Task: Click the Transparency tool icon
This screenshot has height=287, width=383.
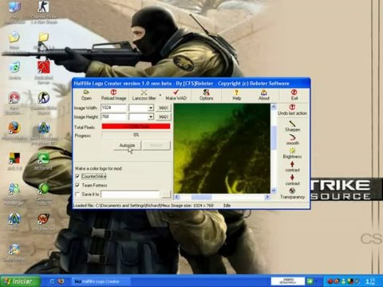Action: coord(292,194)
